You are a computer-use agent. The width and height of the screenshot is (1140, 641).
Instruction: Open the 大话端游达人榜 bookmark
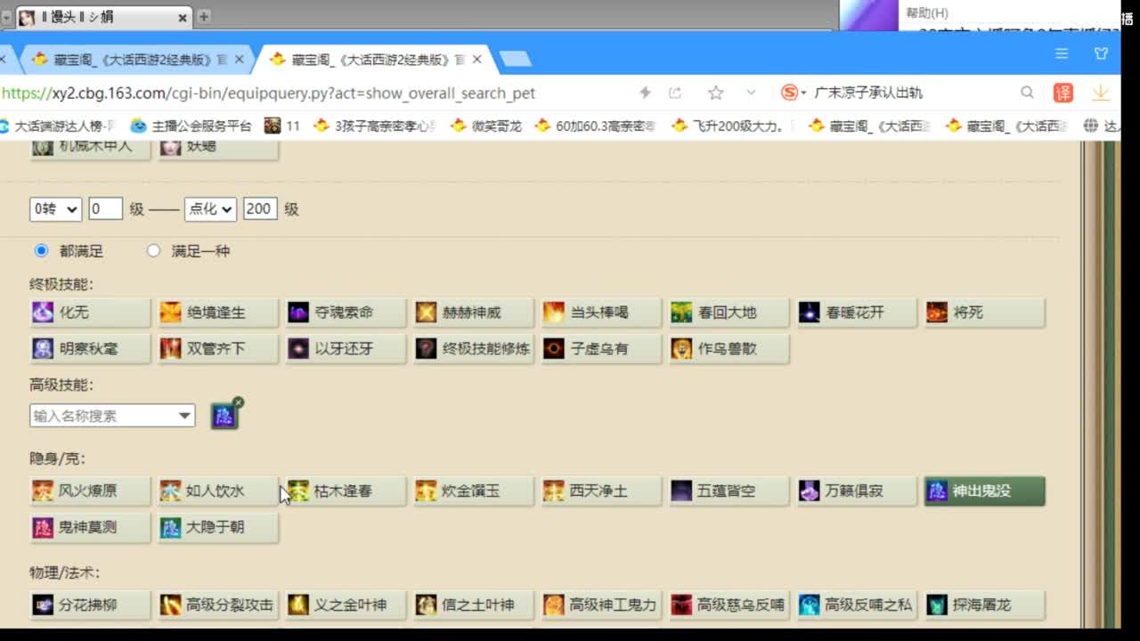click(x=58, y=126)
